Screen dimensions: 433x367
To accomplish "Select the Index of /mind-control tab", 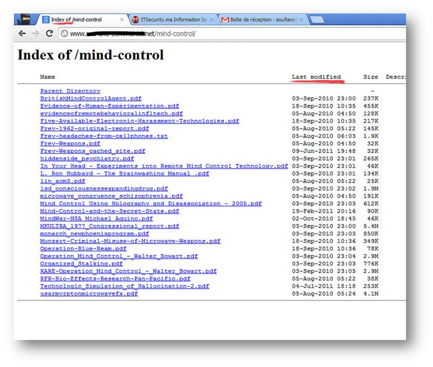I will tap(78, 20).
